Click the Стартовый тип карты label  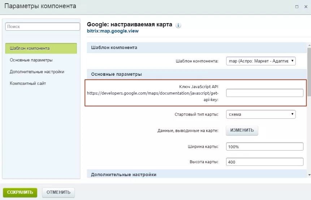point(196,114)
